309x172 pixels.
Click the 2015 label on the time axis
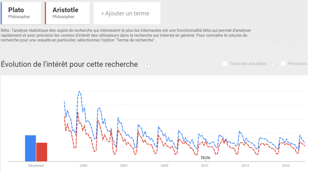[285, 166]
